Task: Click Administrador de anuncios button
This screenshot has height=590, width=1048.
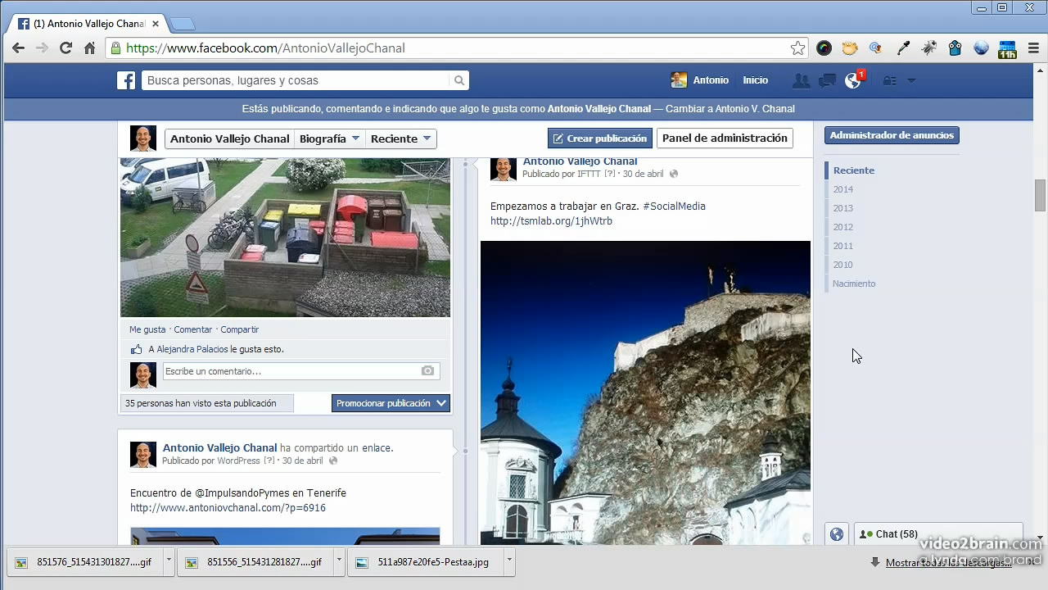Action: [892, 135]
